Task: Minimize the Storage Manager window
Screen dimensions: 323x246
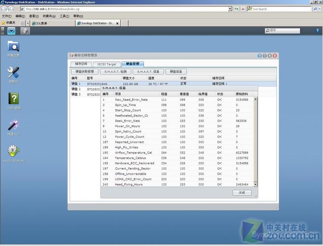Action: coord(264,56)
